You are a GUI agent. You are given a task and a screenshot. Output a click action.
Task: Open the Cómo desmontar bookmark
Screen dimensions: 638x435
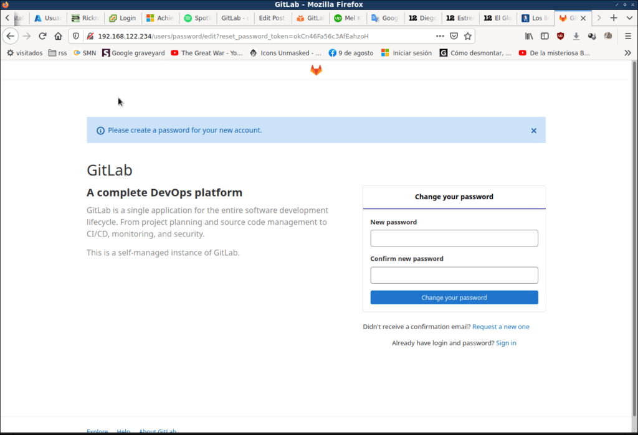(475, 53)
